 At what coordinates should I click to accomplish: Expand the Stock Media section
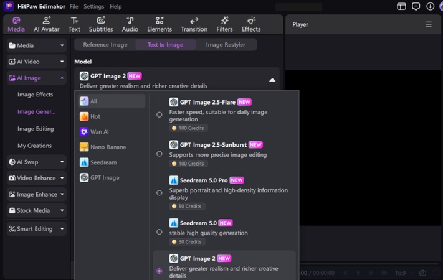(x=37, y=210)
